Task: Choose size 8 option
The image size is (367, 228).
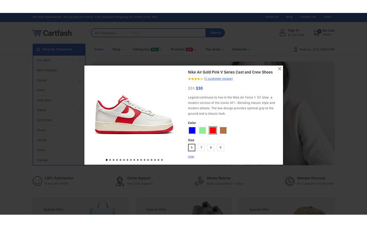Action: click(x=211, y=147)
